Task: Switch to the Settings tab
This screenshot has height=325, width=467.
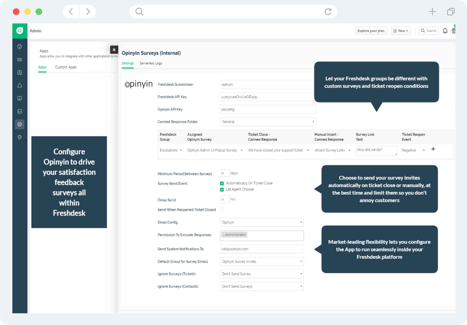Action: (128, 63)
